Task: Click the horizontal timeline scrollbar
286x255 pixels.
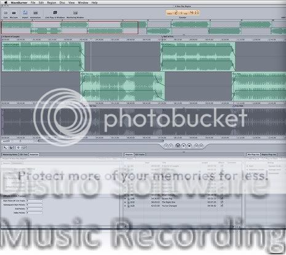Action: pyautogui.click(x=100, y=141)
